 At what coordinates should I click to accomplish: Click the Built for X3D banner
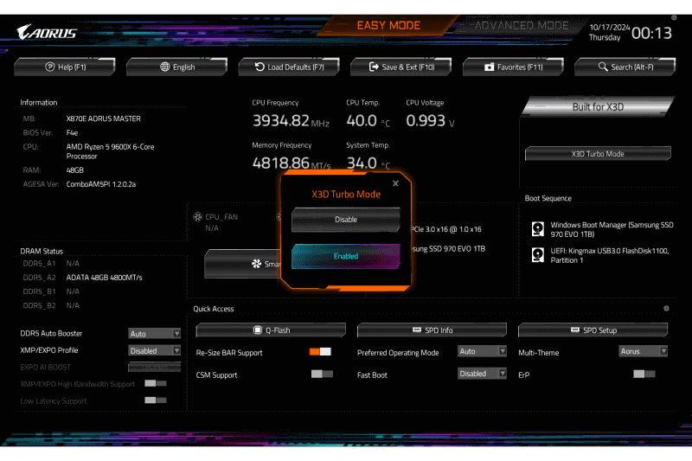(x=598, y=106)
